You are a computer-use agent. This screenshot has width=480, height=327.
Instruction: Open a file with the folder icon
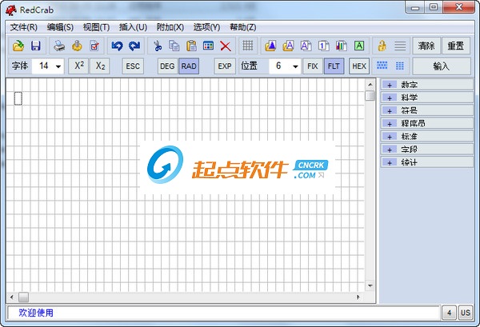coord(18,46)
